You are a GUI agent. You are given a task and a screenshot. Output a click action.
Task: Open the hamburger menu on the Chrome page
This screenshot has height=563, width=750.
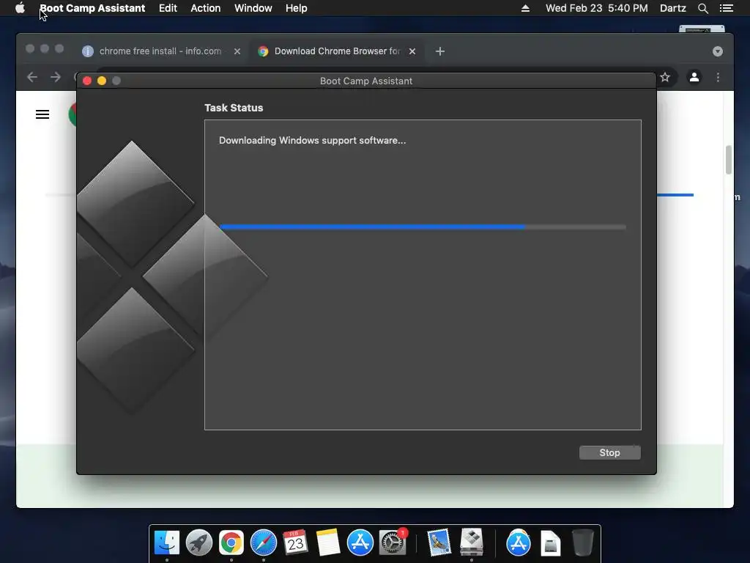click(x=42, y=114)
